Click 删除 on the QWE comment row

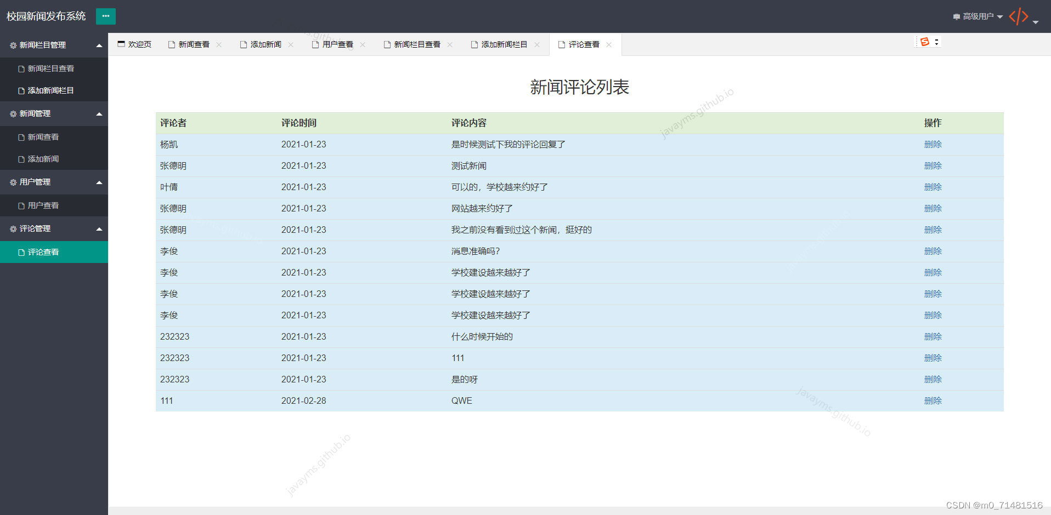point(933,400)
